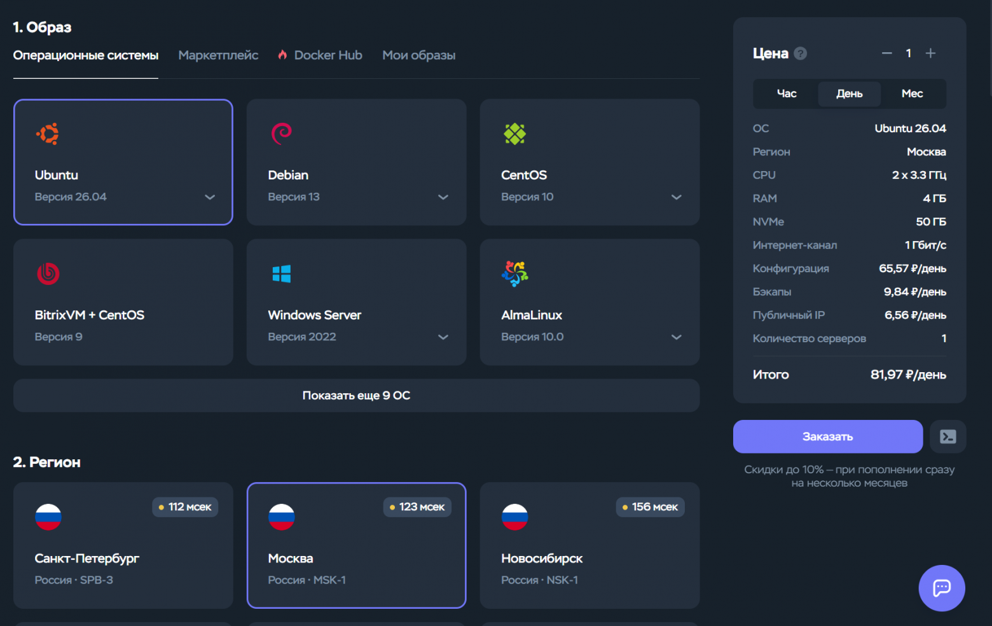Screen dimensions: 992x626
Task: Click the Публичный IP price 6,56 ₽/день
Action: click(x=915, y=315)
